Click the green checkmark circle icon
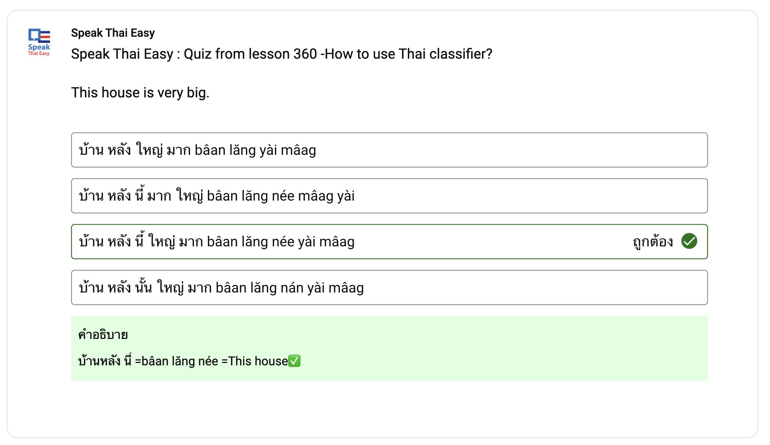The height and width of the screenshot is (445, 770). coord(689,241)
